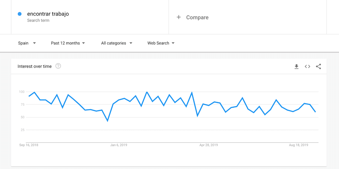The width and height of the screenshot is (339, 169).
Task: Click the Compare button
Action: pyautogui.click(x=197, y=17)
